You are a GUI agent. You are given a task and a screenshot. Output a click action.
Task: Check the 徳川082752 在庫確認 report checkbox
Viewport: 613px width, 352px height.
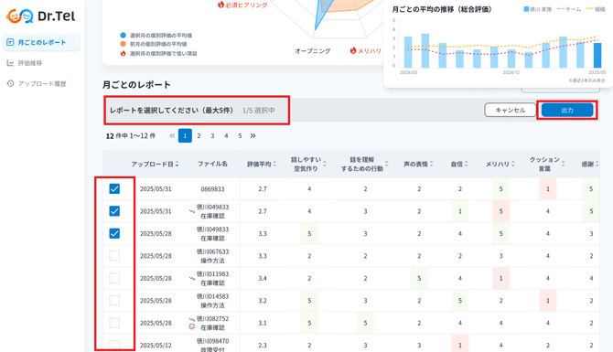pyautogui.click(x=114, y=323)
